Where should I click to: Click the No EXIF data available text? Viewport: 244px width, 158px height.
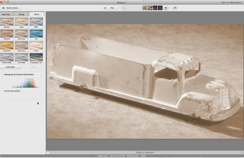click(x=12, y=91)
